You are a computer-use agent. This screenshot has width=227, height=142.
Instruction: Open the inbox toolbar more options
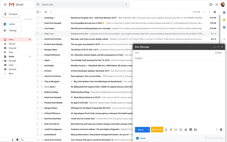tap(51, 12)
